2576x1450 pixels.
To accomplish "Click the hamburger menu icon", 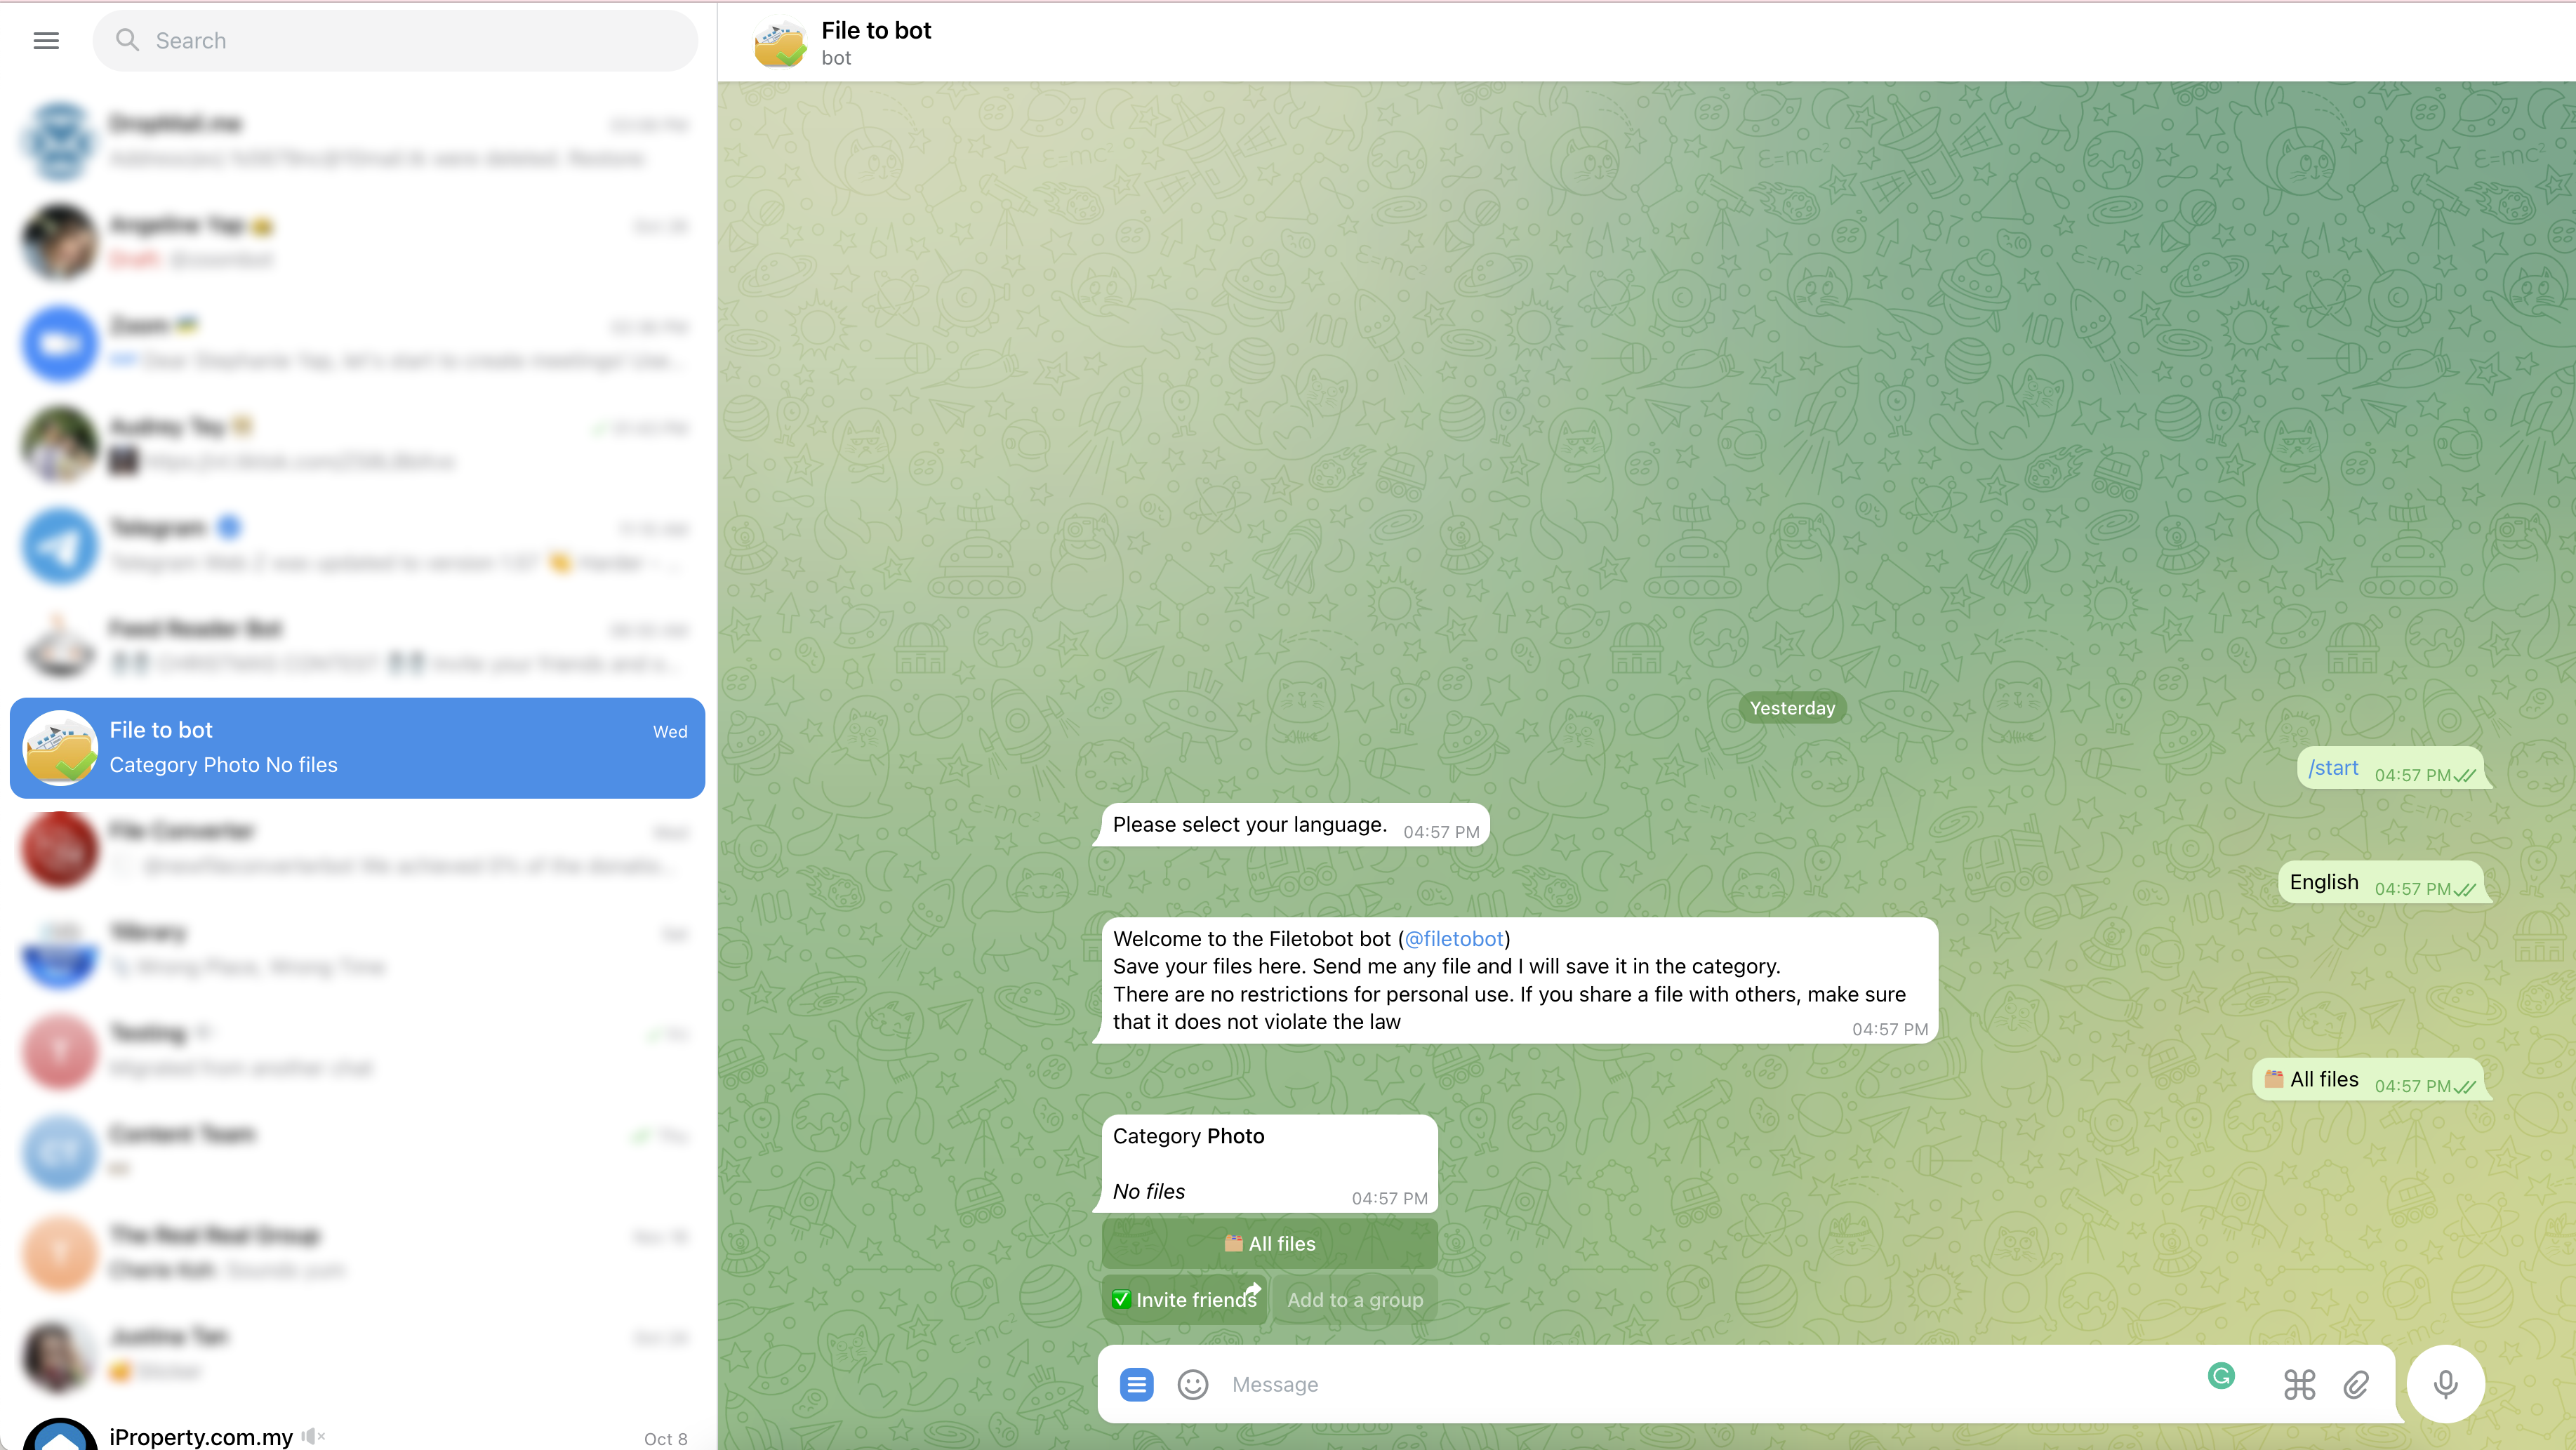I will [46, 39].
